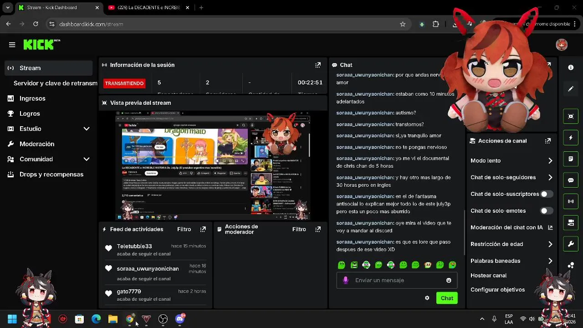The height and width of the screenshot is (328, 583).
Task: Click the camera icon in right sidebar
Action: coord(571,223)
